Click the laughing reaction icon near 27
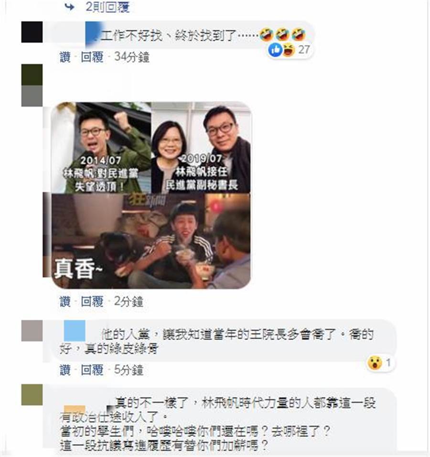This screenshot has height=457, width=430. coord(288,50)
